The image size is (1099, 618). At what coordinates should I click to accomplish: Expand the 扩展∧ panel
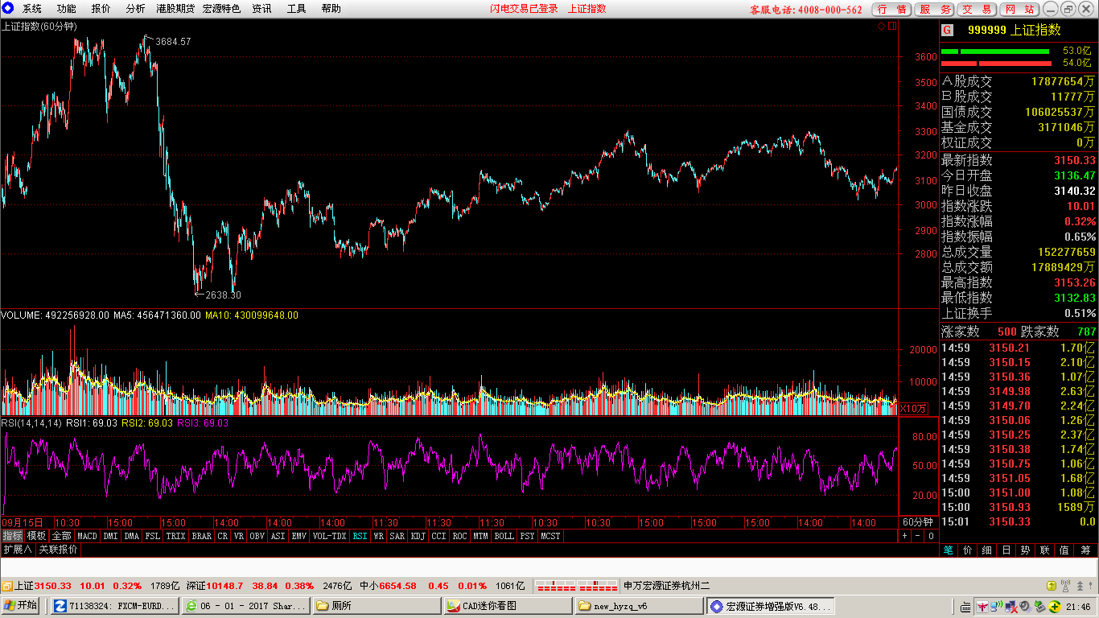click(17, 550)
